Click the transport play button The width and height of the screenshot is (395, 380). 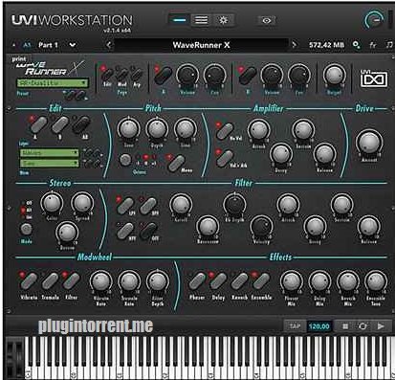[x=381, y=326]
